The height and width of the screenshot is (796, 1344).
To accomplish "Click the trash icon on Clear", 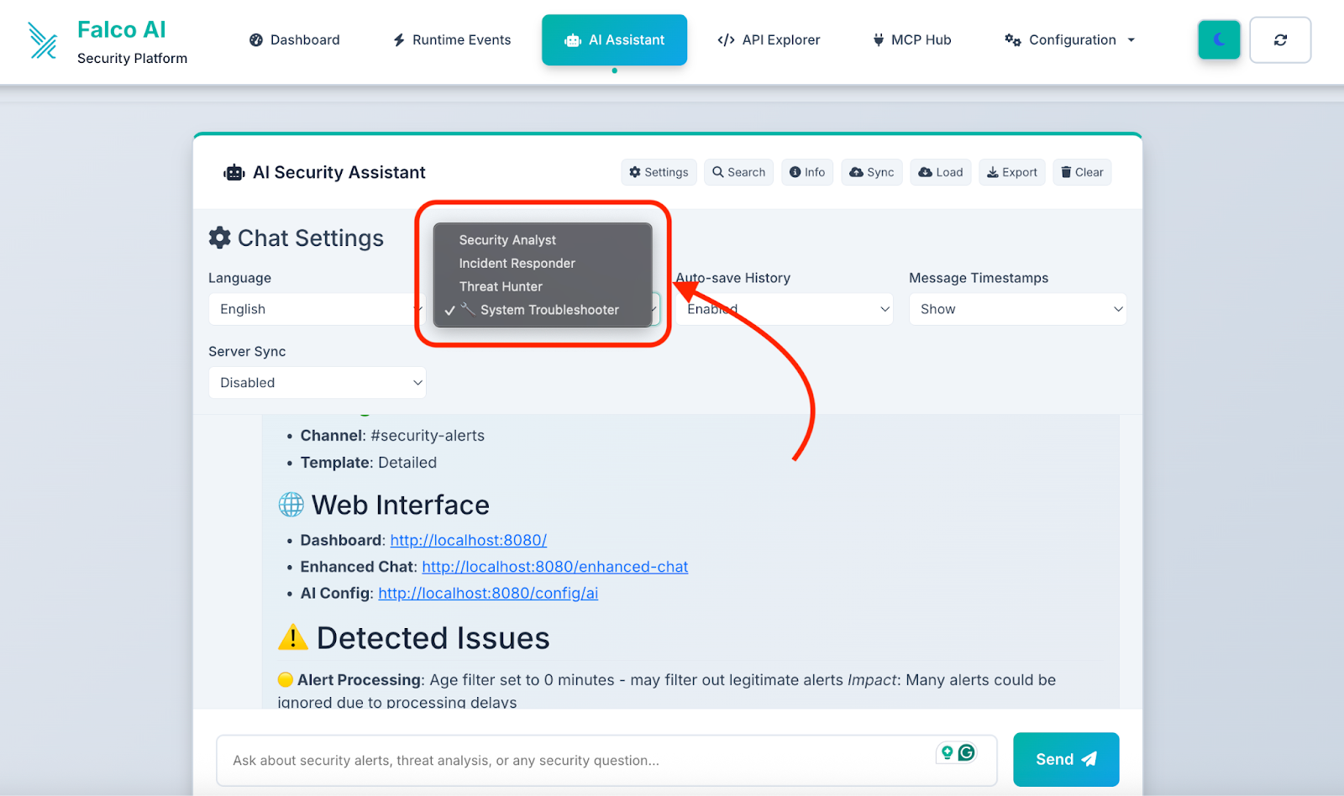I will point(1066,172).
